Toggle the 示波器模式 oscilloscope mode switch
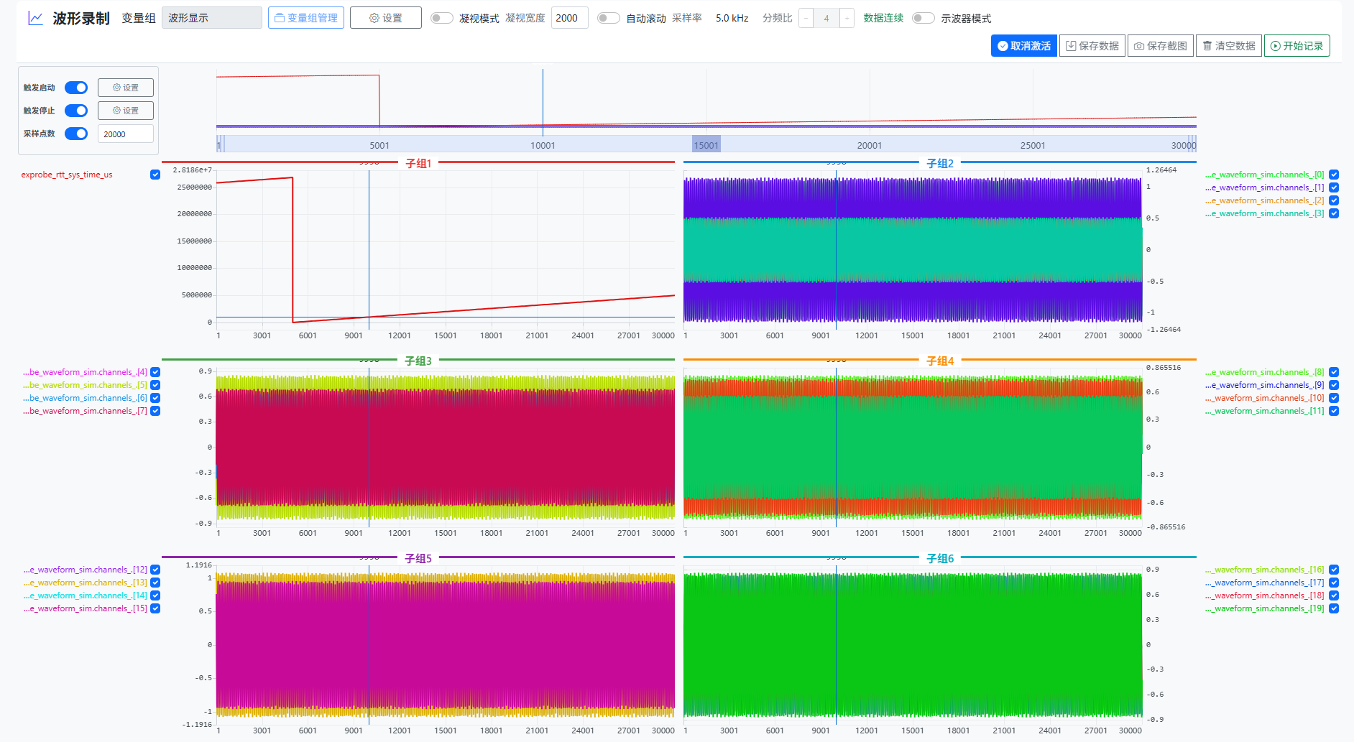The image size is (1354, 742). 924,18
